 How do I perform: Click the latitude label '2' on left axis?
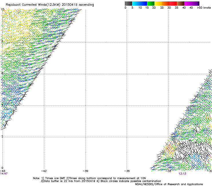click(2, 136)
